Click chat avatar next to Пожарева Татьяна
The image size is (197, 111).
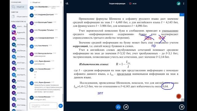click(x=31, y=31)
